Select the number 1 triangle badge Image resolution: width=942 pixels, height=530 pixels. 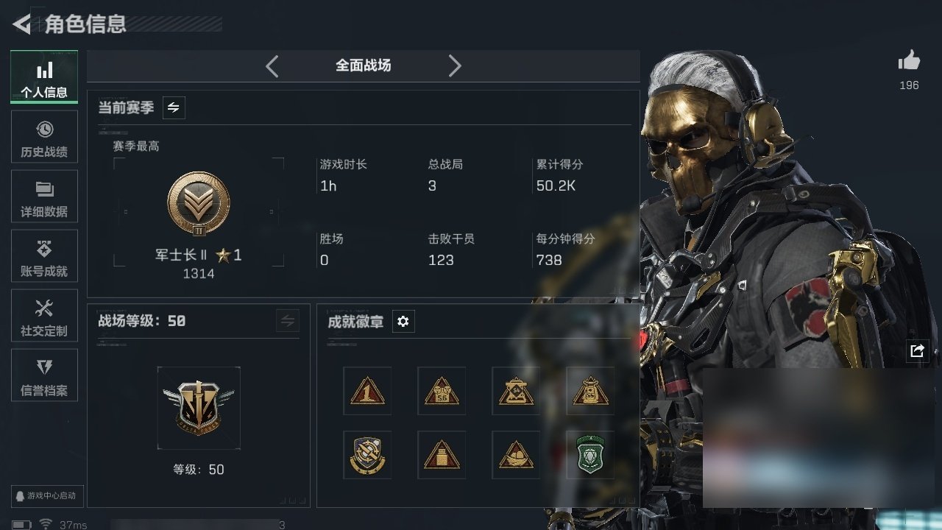tap(367, 391)
